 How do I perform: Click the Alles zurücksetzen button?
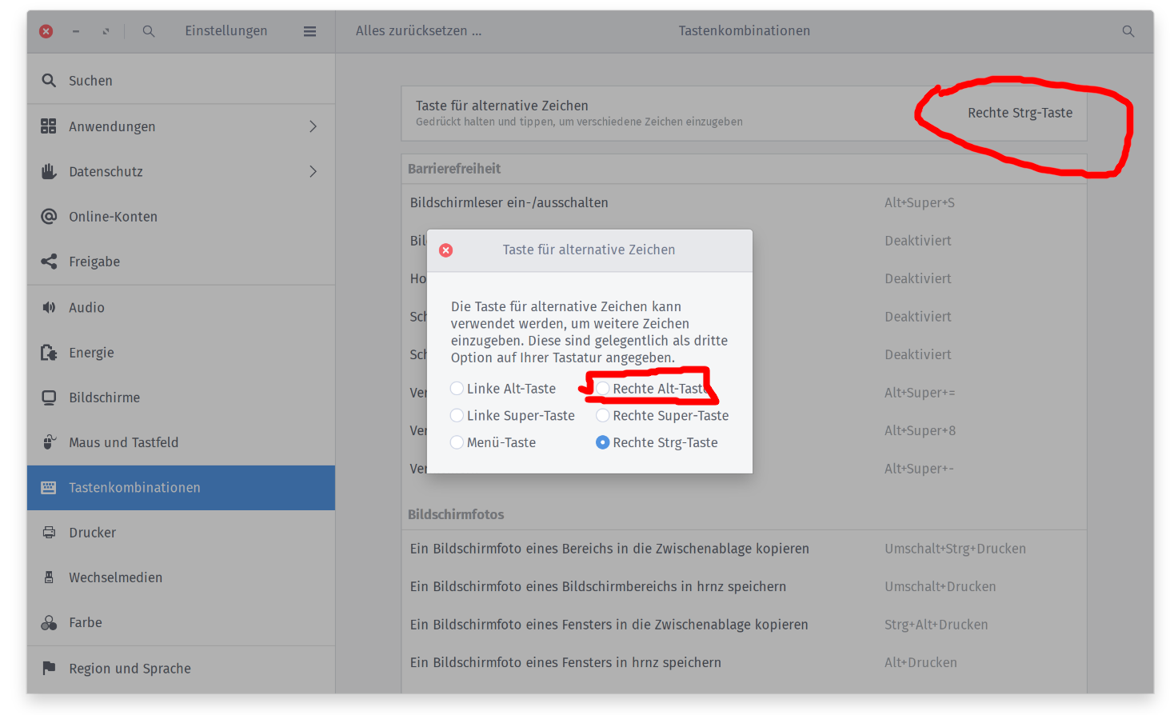(418, 31)
